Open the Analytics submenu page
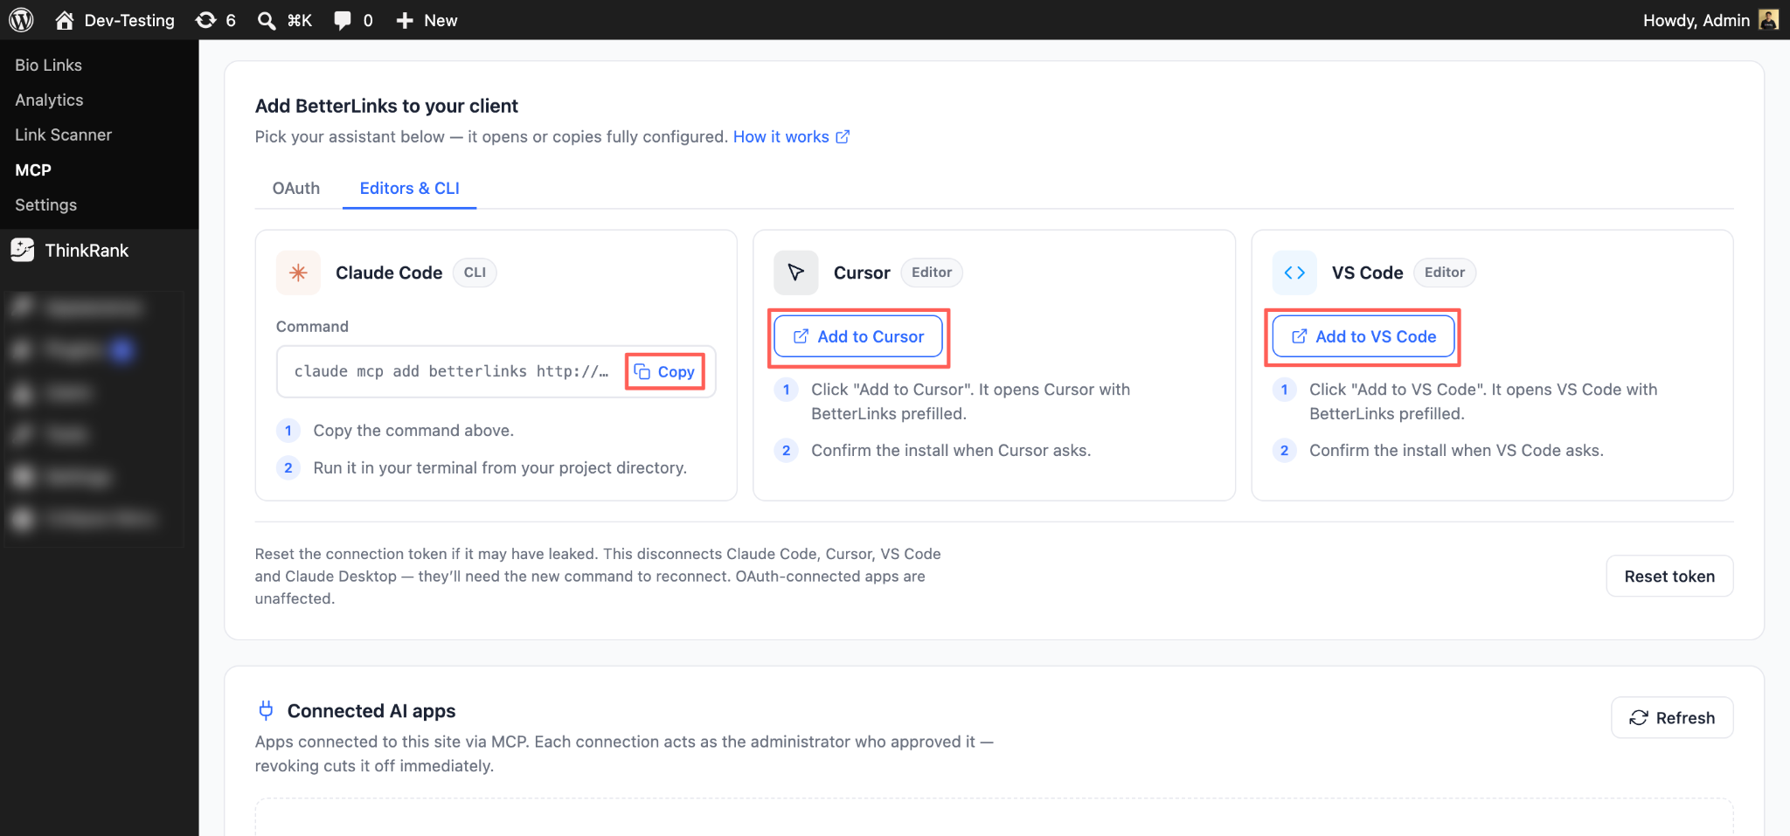Image resolution: width=1790 pixels, height=836 pixels. (49, 100)
